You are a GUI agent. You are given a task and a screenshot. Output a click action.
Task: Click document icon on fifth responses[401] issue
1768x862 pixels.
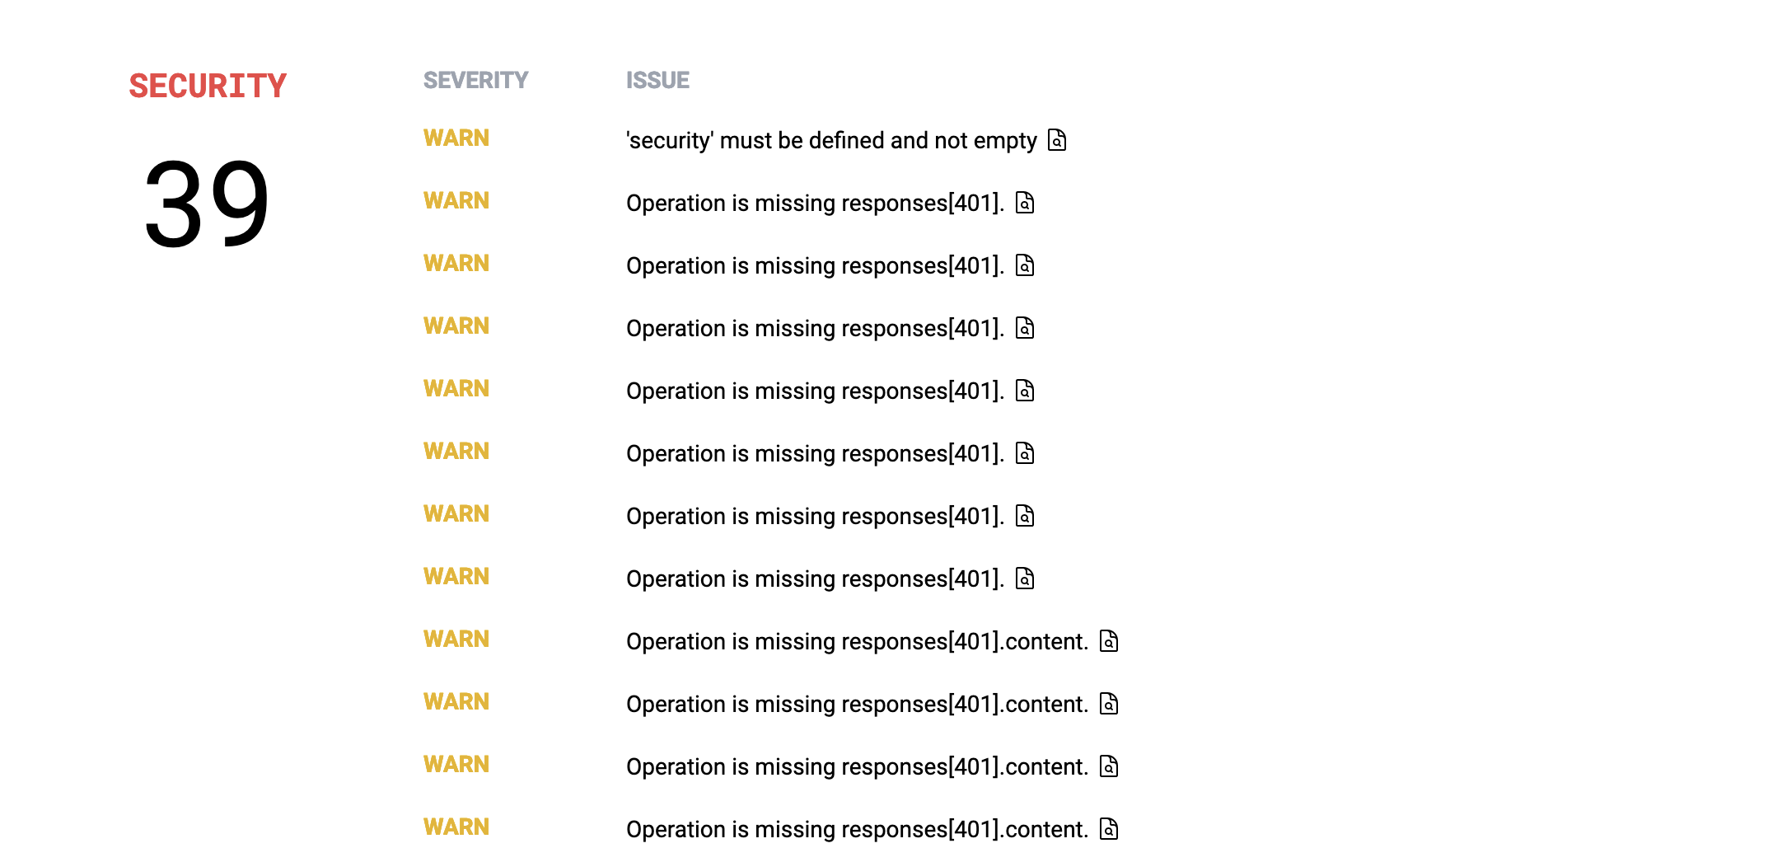coord(1025,453)
